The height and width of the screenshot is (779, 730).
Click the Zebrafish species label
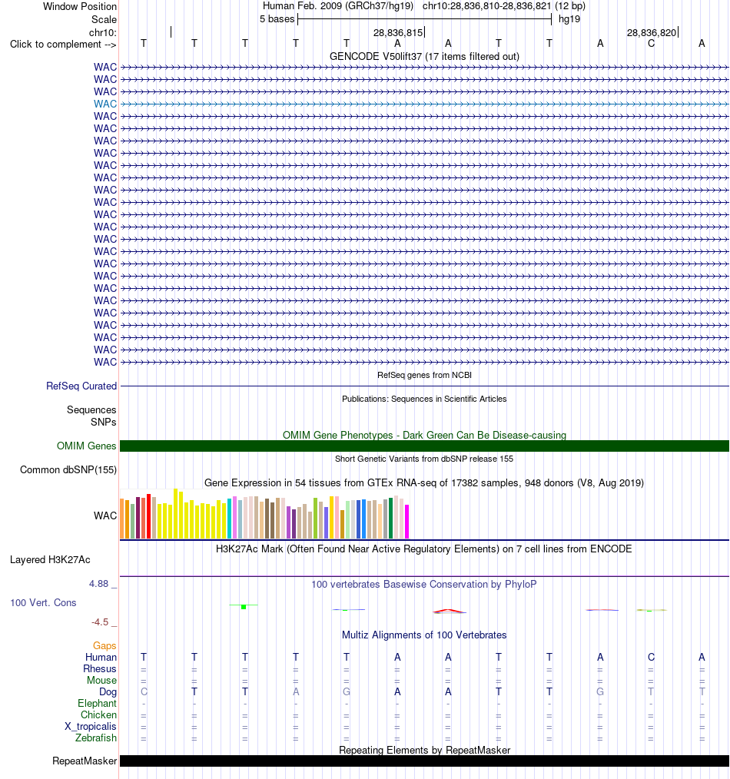click(x=96, y=738)
